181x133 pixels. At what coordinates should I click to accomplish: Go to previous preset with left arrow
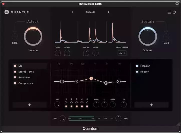coord(72,12)
